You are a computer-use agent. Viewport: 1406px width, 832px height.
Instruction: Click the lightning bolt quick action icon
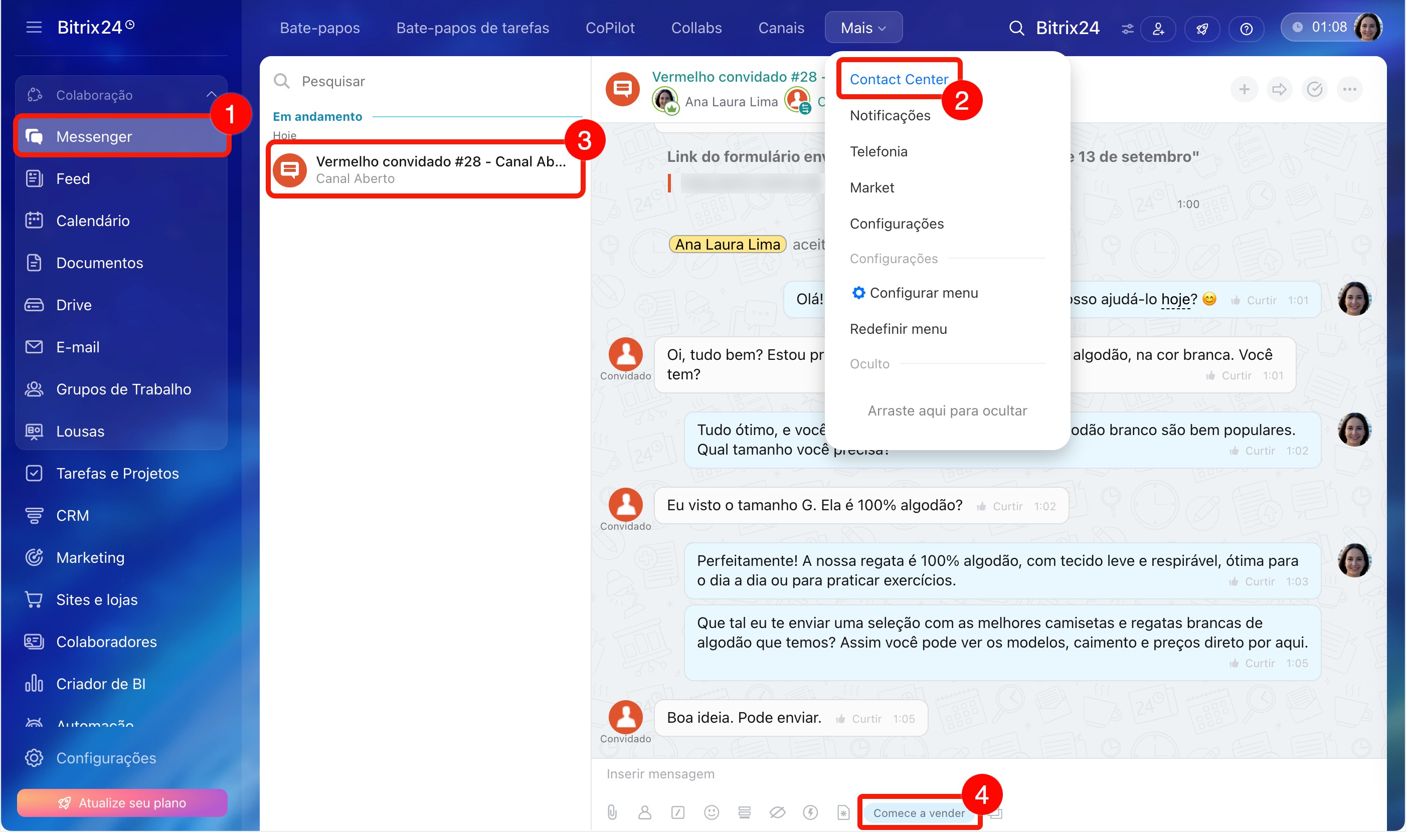pyautogui.click(x=810, y=812)
